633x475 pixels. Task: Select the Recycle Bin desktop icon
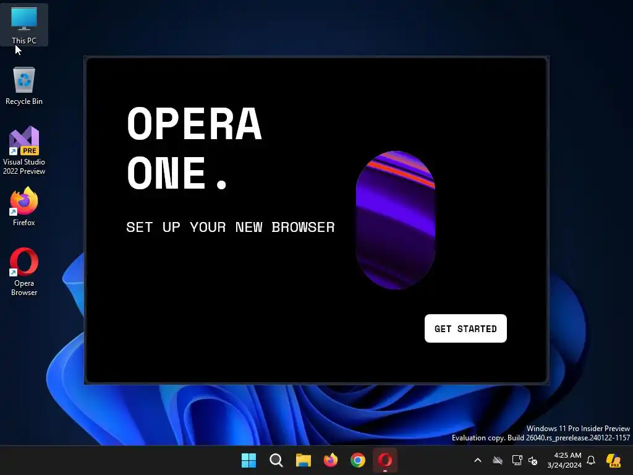point(24,86)
